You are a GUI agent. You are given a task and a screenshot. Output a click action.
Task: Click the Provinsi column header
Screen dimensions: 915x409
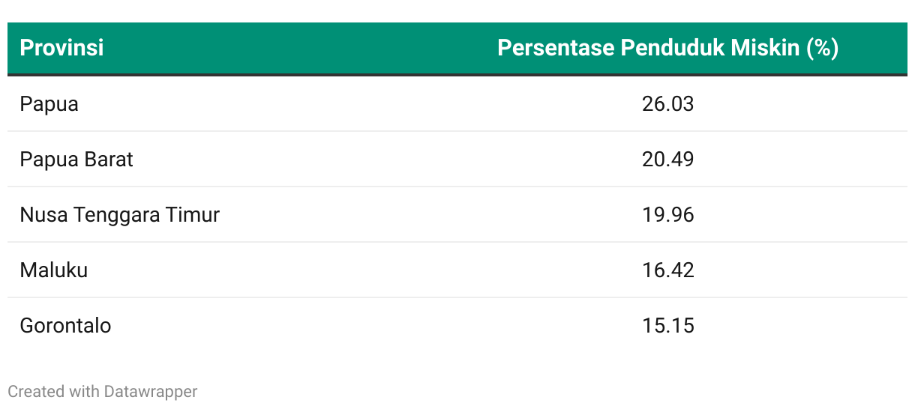pyautogui.click(x=61, y=48)
